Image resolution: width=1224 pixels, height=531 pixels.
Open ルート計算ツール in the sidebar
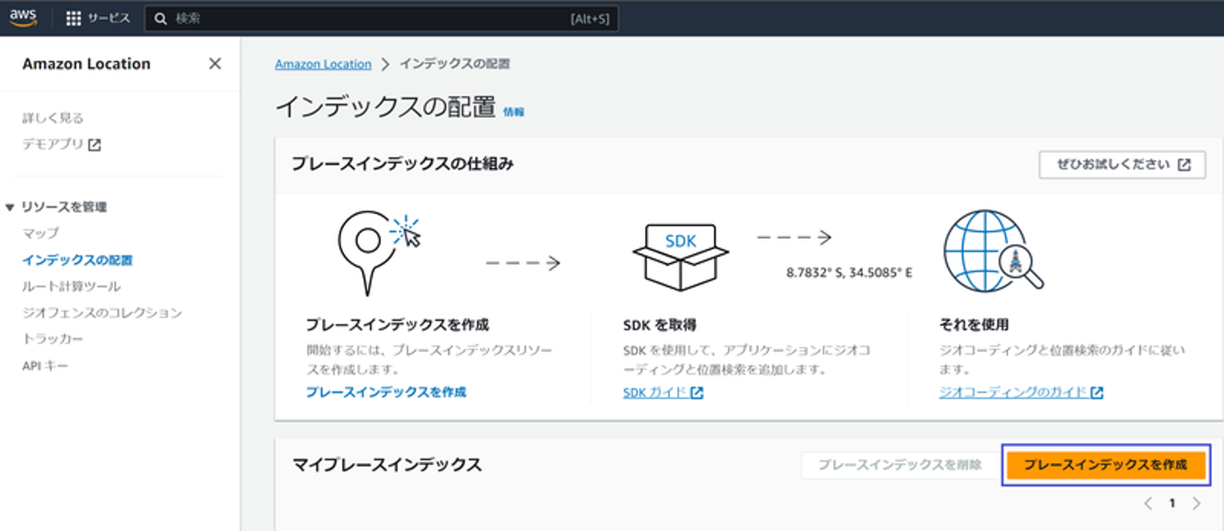[71, 286]
